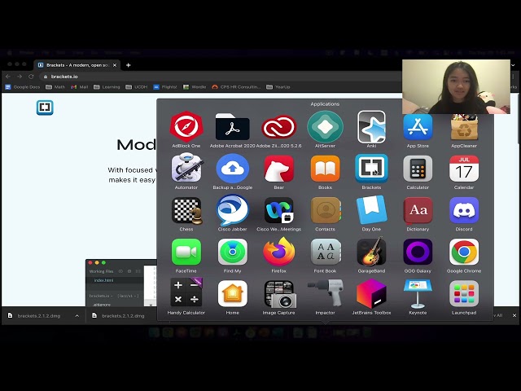Viewport: 521px width, 391px height.
Task: Click the Brackets logo on webpage
Action: coord(45,108)
